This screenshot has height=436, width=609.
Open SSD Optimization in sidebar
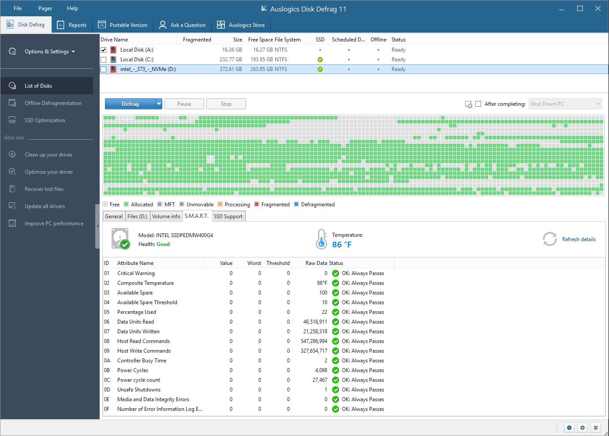[x=45, y=120]
